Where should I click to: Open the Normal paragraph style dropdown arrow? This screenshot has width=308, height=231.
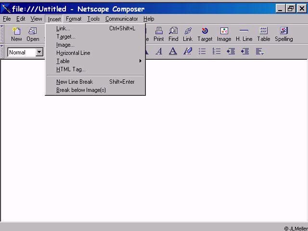39,52
